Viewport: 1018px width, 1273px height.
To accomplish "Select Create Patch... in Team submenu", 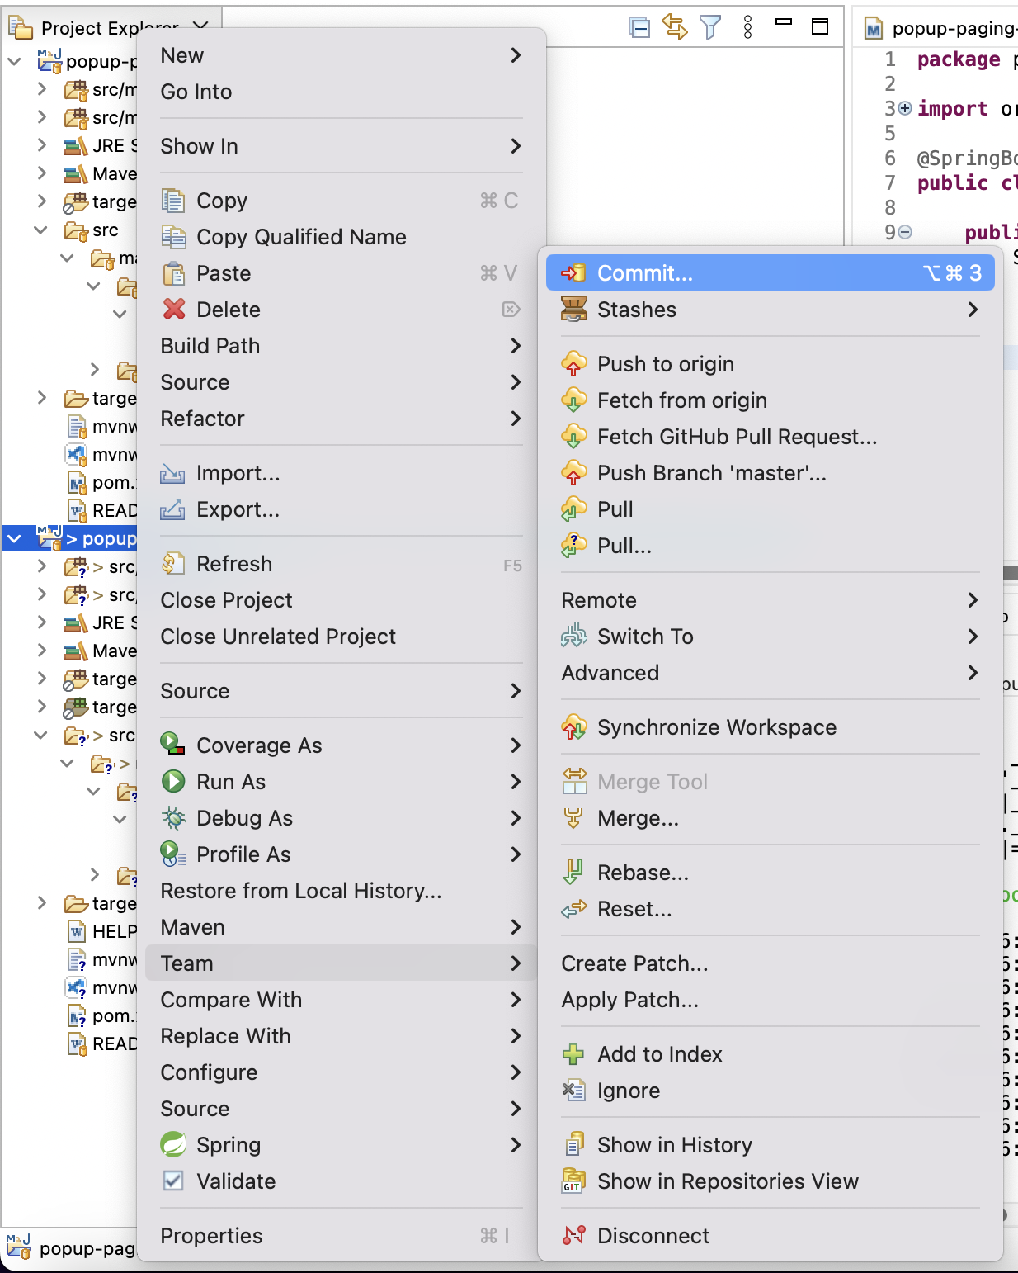I will pos(771,963).
